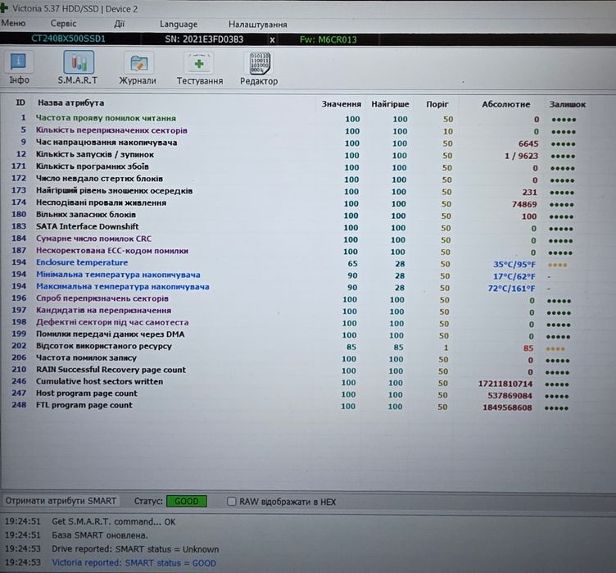Open the Сервіс menu
The height and width of the screenshot is (573, 616).
pos(63,24)
